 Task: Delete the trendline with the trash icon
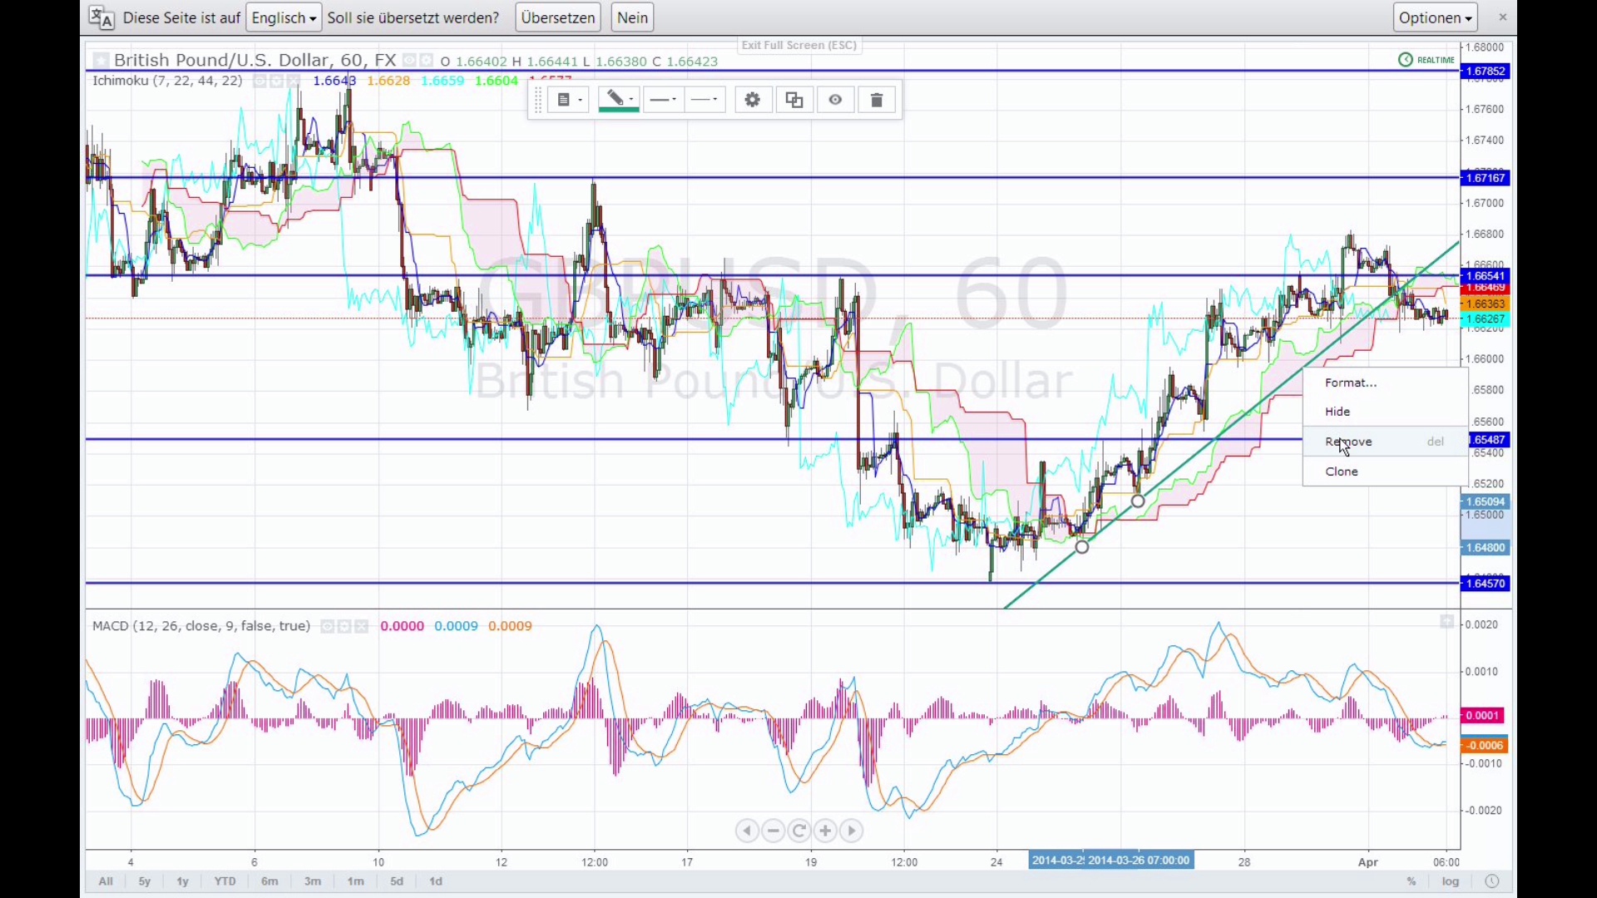(x=877, y=101)
